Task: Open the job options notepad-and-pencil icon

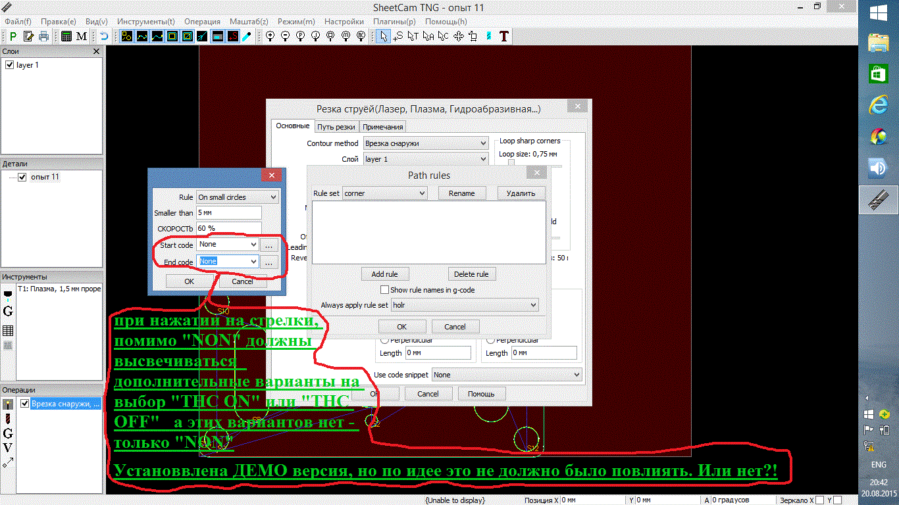Action: pyautogui.click(x=28, y=36)
